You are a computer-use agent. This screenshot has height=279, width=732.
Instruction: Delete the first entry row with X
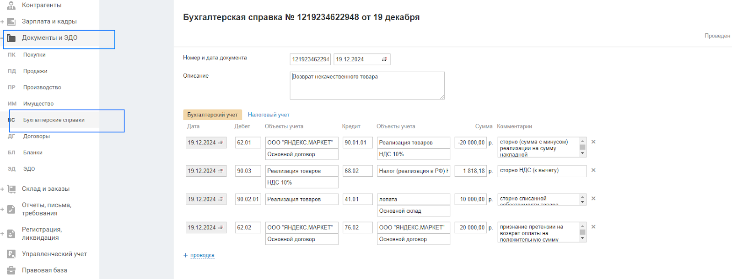[x=593, y=142]
